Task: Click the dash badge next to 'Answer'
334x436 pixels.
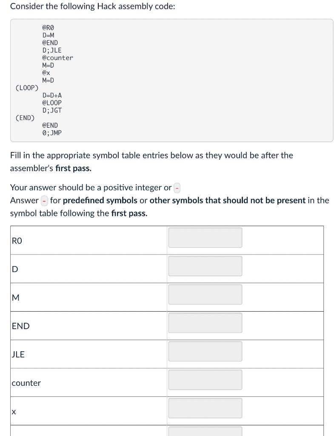Action: click(x=44, y=201)
